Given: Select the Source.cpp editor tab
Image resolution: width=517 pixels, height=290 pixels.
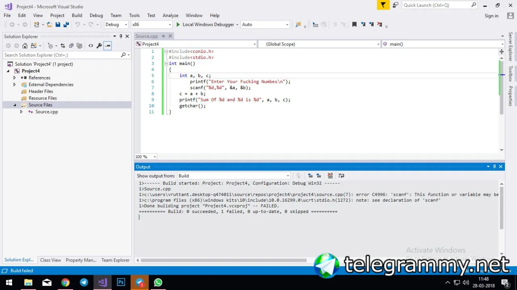Looking at the screenshot, I should pos(147,36).
